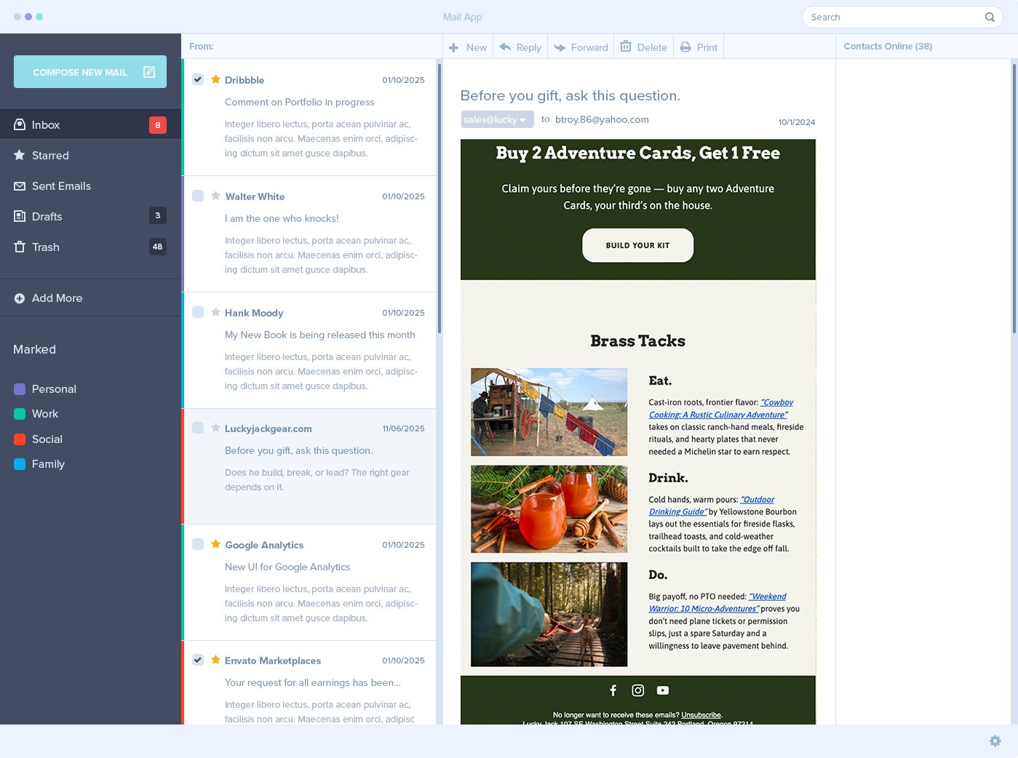Open the YouTube icon in email footer

pos(663,690)
